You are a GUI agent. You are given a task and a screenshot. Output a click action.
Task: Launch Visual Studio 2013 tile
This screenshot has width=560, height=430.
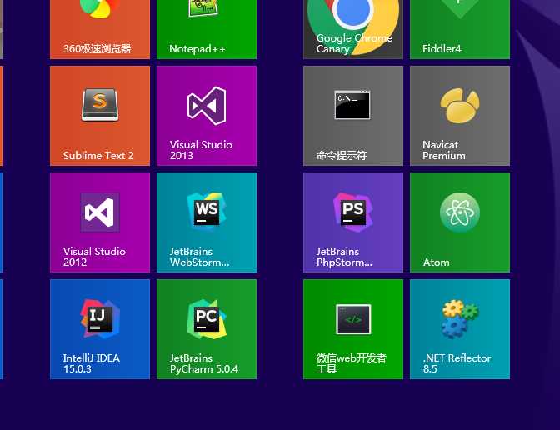207,116
